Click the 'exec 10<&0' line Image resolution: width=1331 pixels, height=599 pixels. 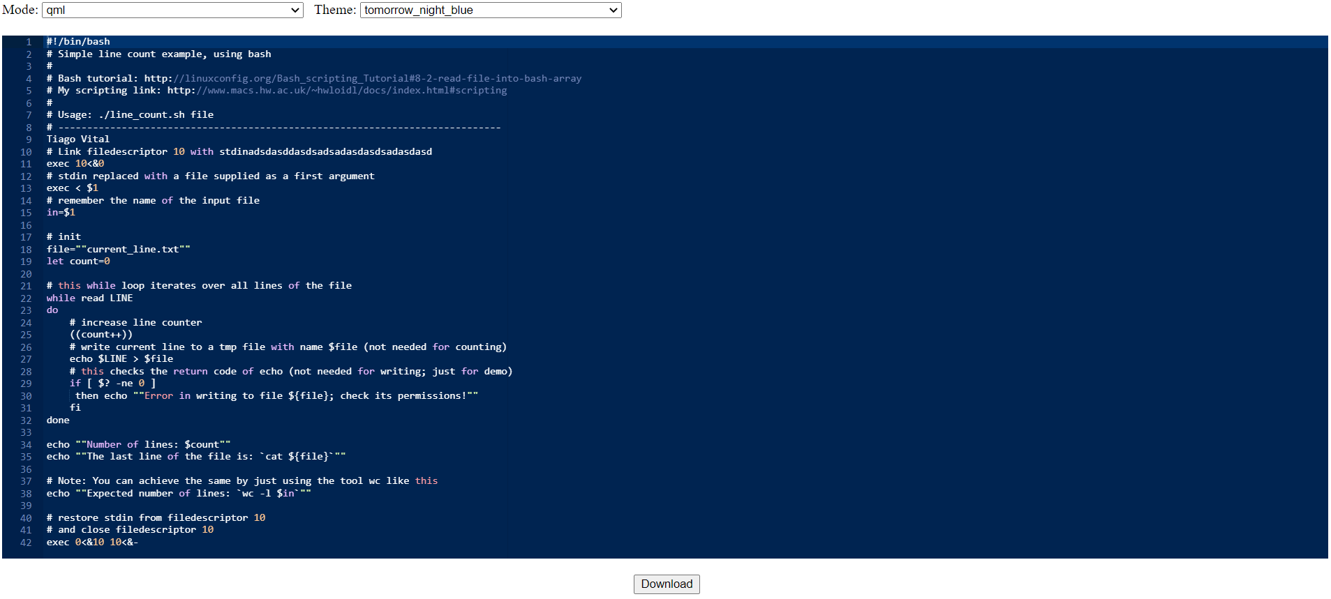(75, 164)
